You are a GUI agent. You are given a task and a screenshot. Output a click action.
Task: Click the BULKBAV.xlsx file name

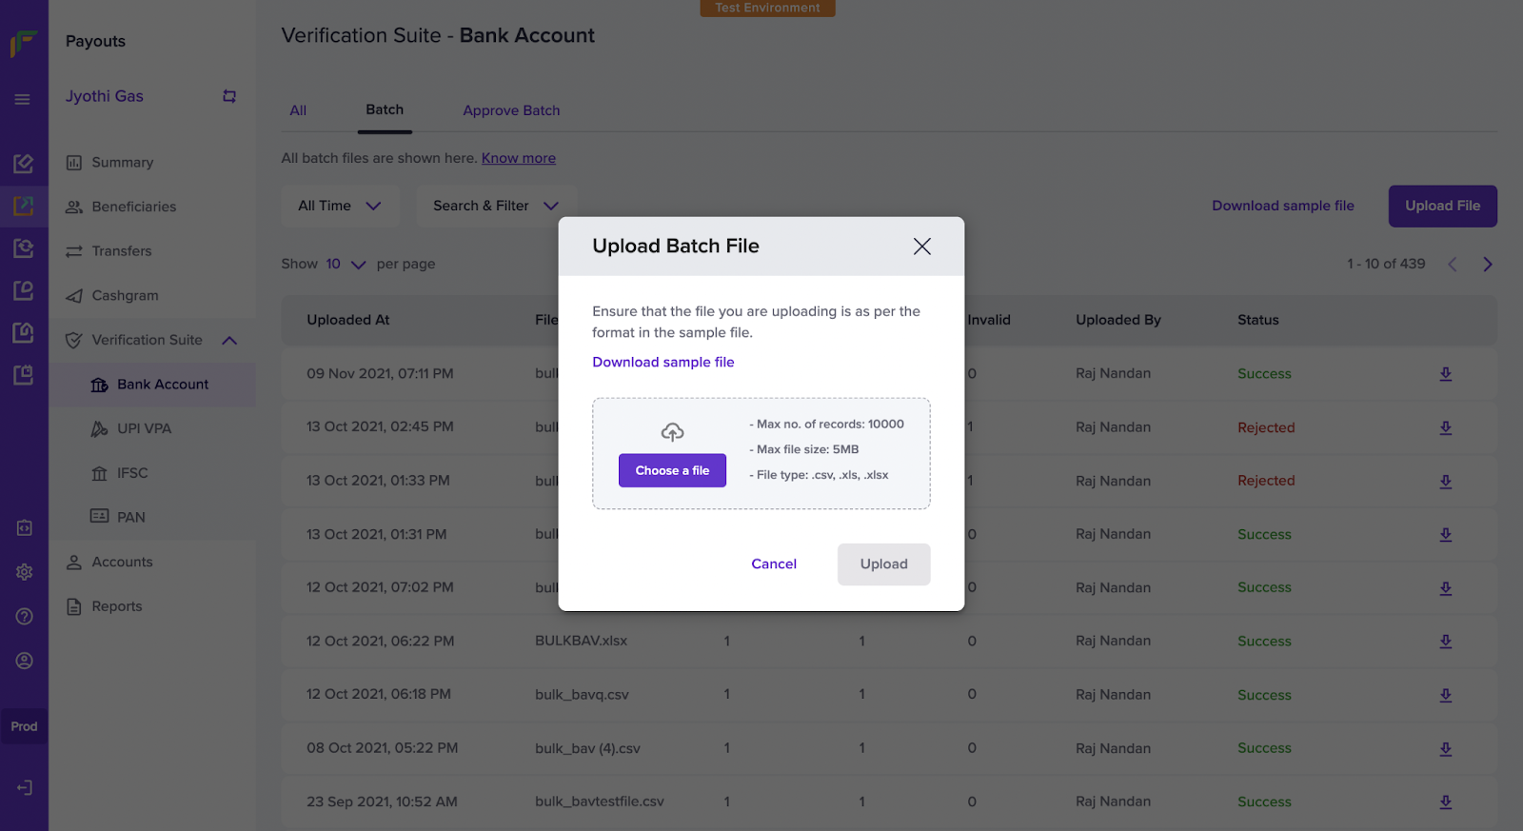[581, 641]
